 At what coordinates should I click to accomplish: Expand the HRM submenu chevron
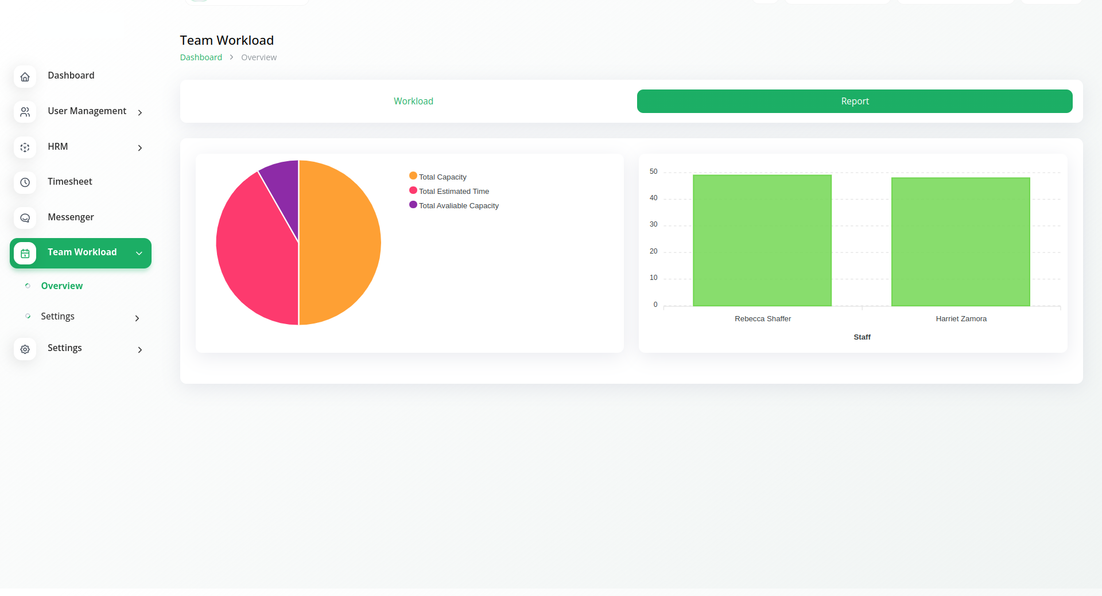point(139,148)
